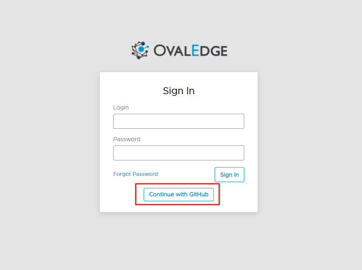Click the word Password in Forgot Password
362x270 pixels.
145,174
